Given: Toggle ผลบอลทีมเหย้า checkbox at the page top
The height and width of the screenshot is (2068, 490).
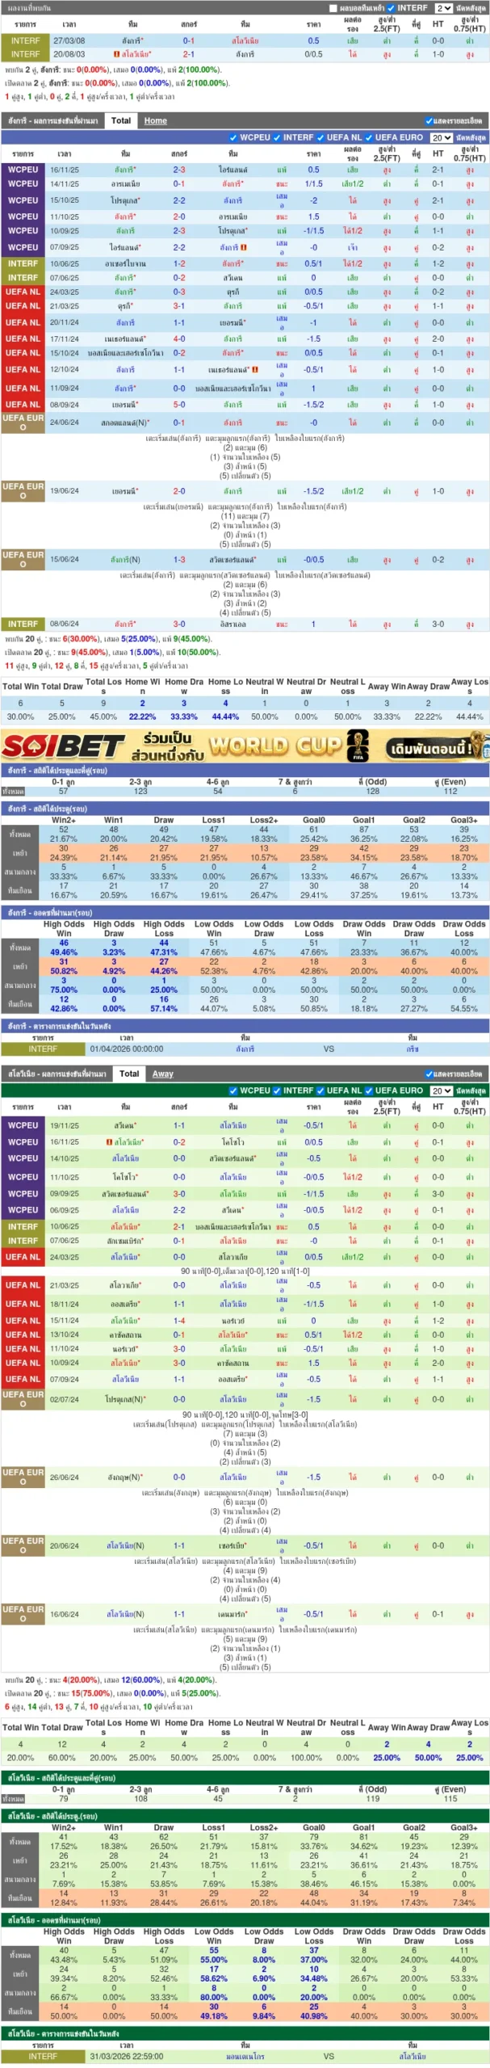Looking at the screenshot, I should click(333, 8).
